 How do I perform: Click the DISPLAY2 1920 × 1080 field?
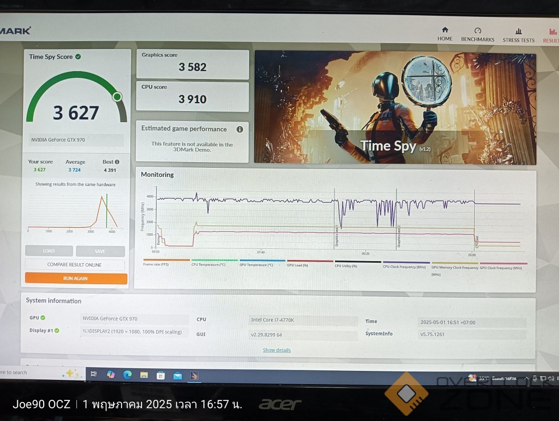coord(135,332)
